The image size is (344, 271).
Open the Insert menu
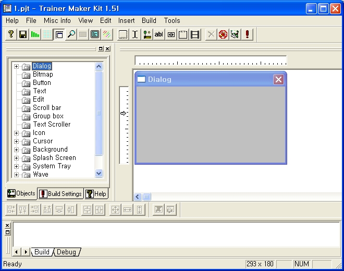[126, 20]
